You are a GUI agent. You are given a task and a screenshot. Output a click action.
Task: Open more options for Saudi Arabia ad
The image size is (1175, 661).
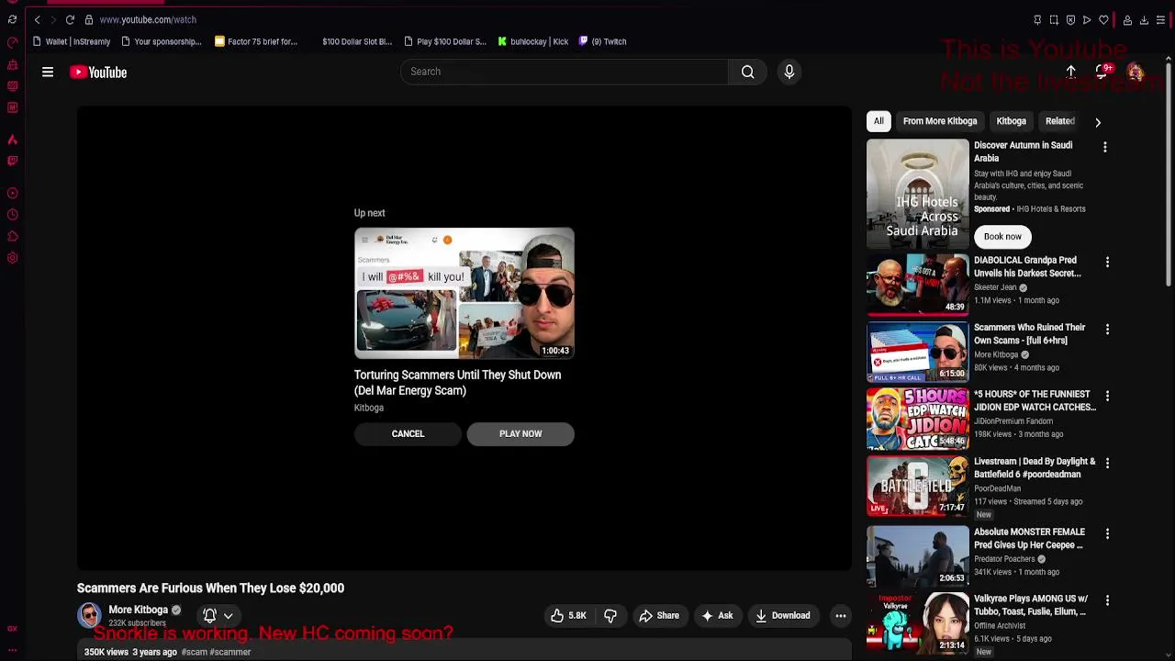pyautogui.click(x=1105, y=147)
